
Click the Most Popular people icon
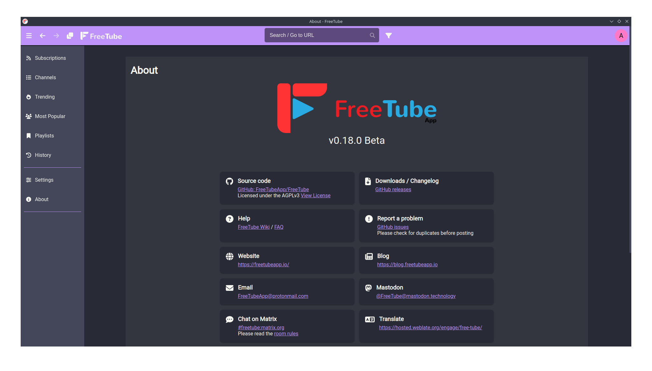point(29,116)
